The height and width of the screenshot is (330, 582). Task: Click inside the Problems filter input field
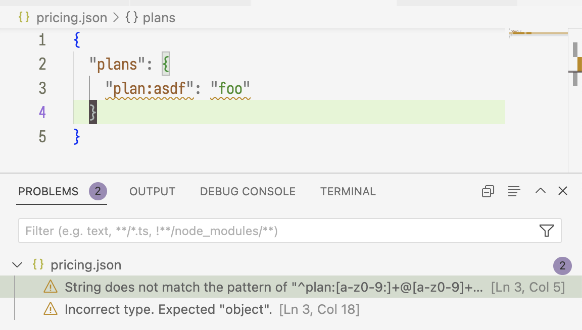[202, 231]
